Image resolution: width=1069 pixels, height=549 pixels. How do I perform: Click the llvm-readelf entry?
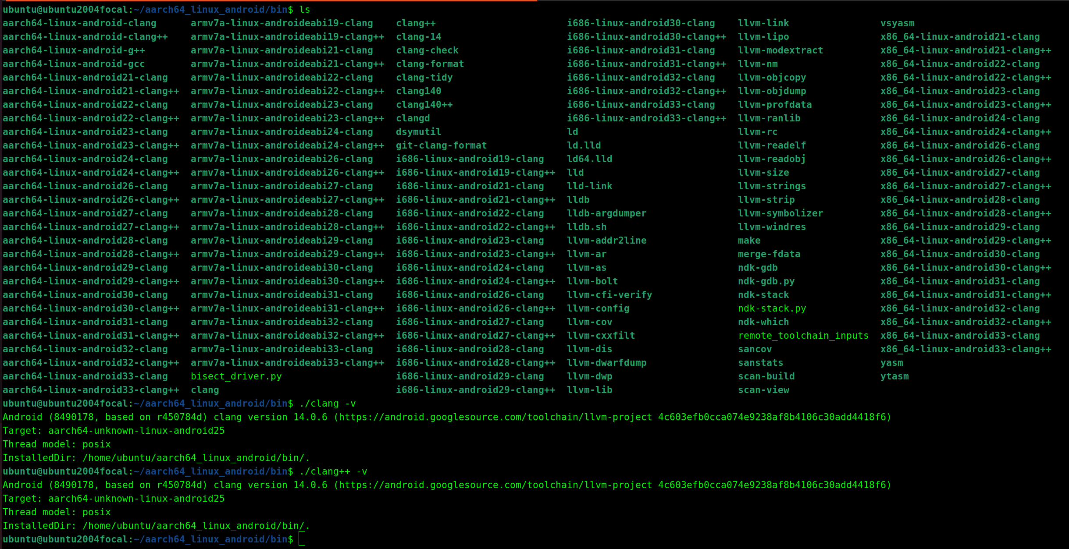point(772,145)
